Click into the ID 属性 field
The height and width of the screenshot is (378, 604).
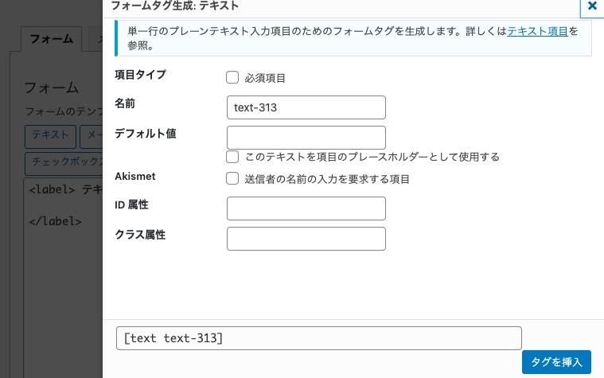pos(306,208)
